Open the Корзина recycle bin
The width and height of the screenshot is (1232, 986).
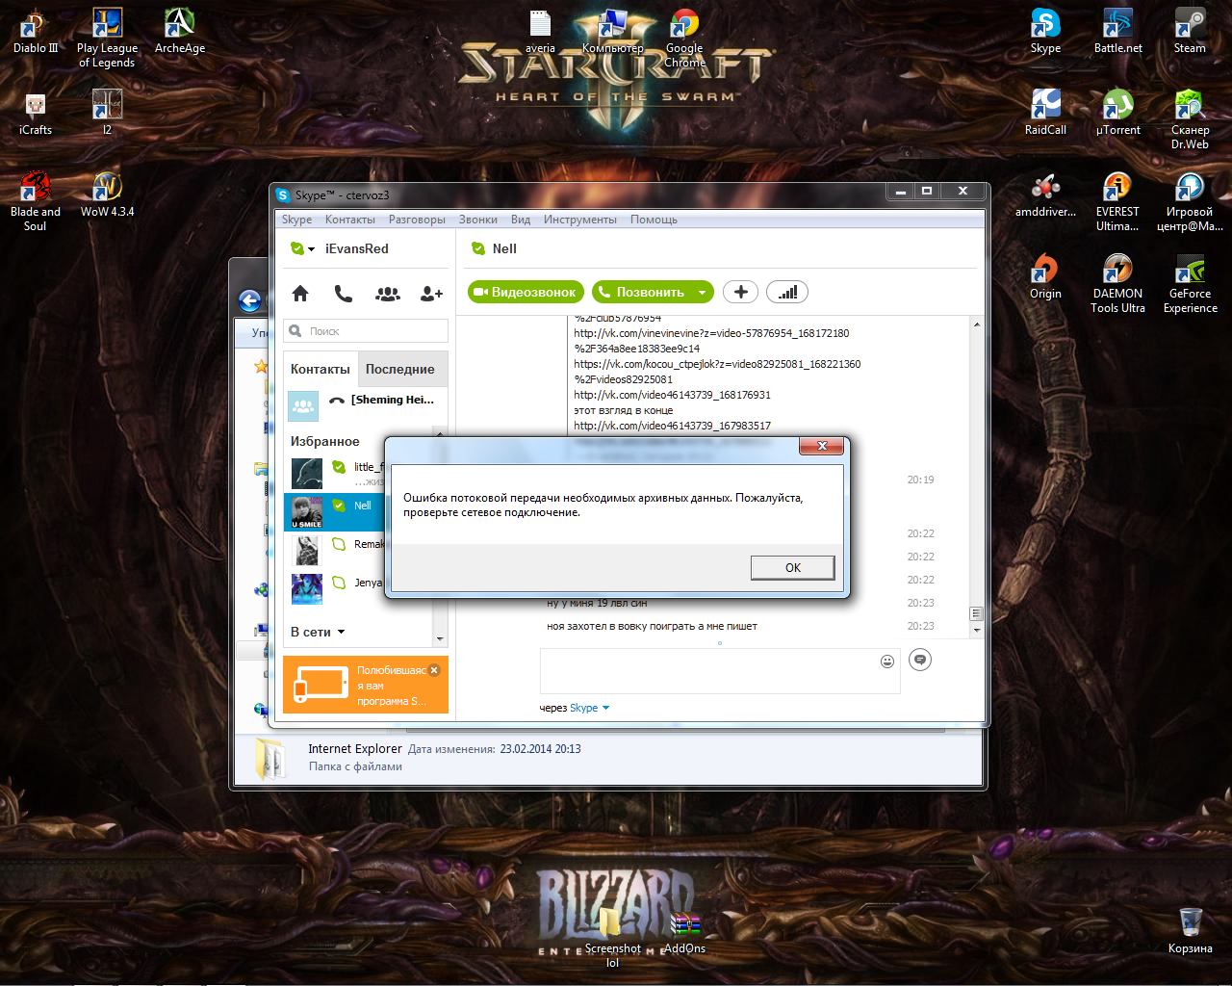(x=1190, y=931)
